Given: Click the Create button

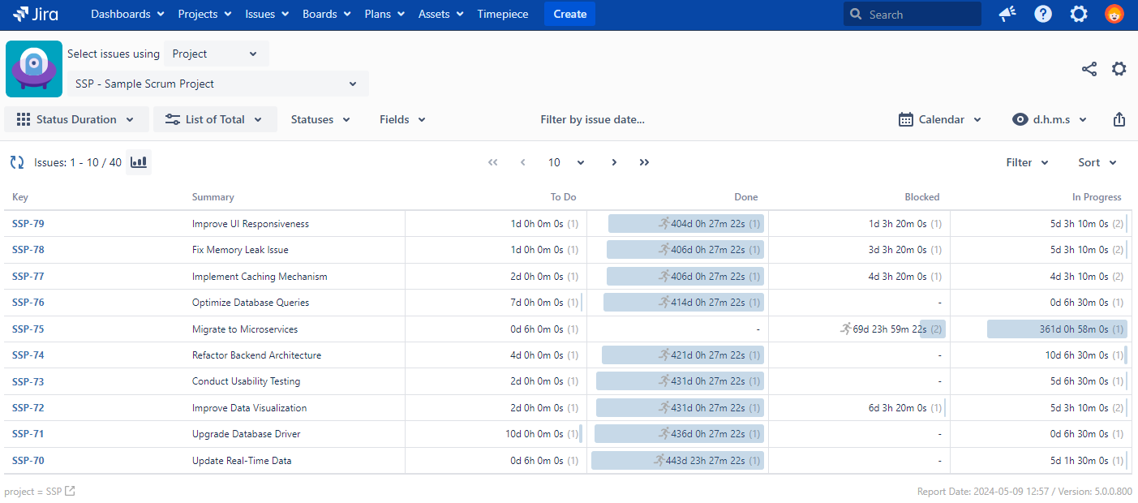Looking at the screenshot, I should coord(569,14).
